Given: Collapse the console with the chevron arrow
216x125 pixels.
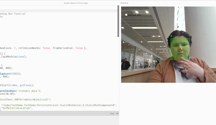Looking at the screenshot, I should coord(117,113).
